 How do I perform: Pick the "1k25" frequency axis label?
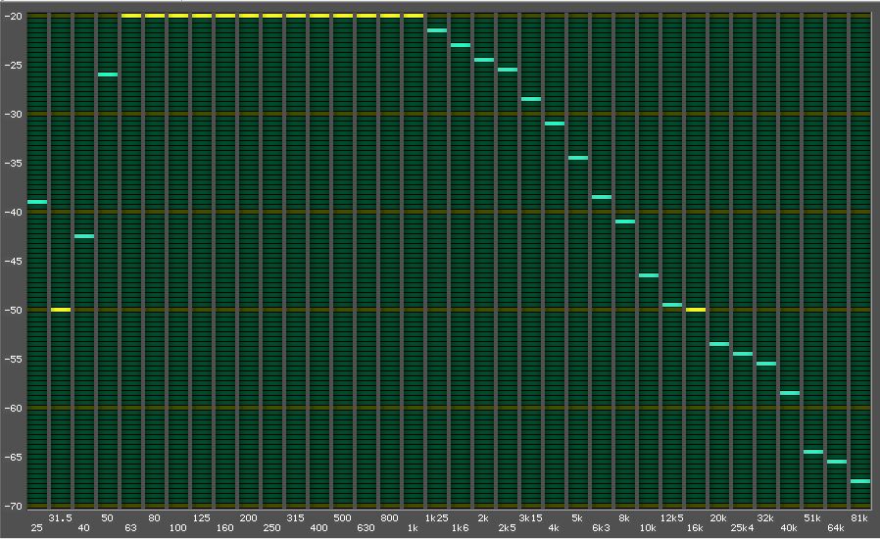point(437,518)
